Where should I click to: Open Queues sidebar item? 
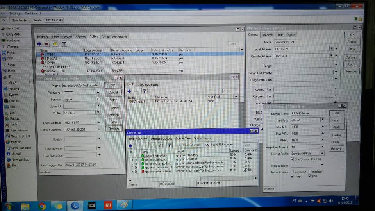(14, 101)
